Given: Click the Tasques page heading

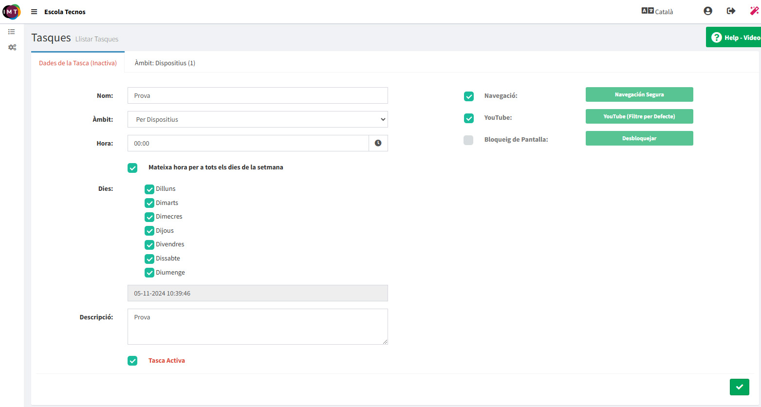Looking at the screenshot, I should (51, 37).
